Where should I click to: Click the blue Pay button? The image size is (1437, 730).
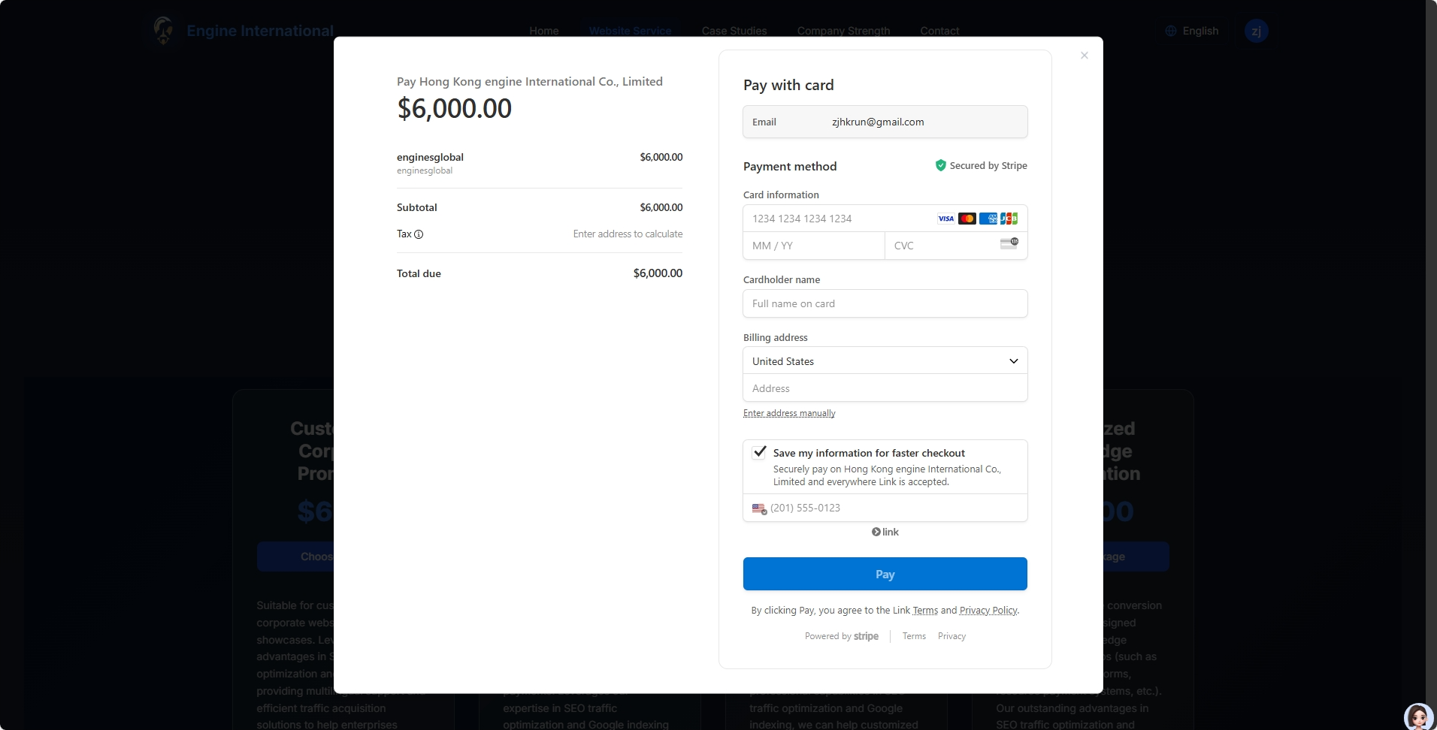tap(885, 574)
